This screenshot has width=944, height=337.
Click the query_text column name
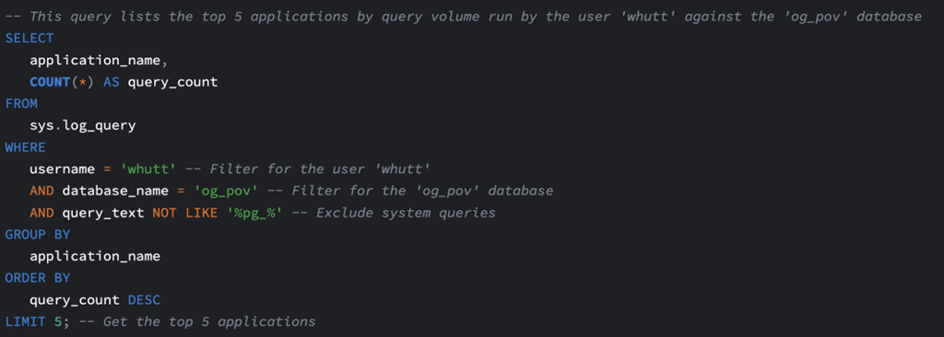pyautogui.click(x=103, y=213)
